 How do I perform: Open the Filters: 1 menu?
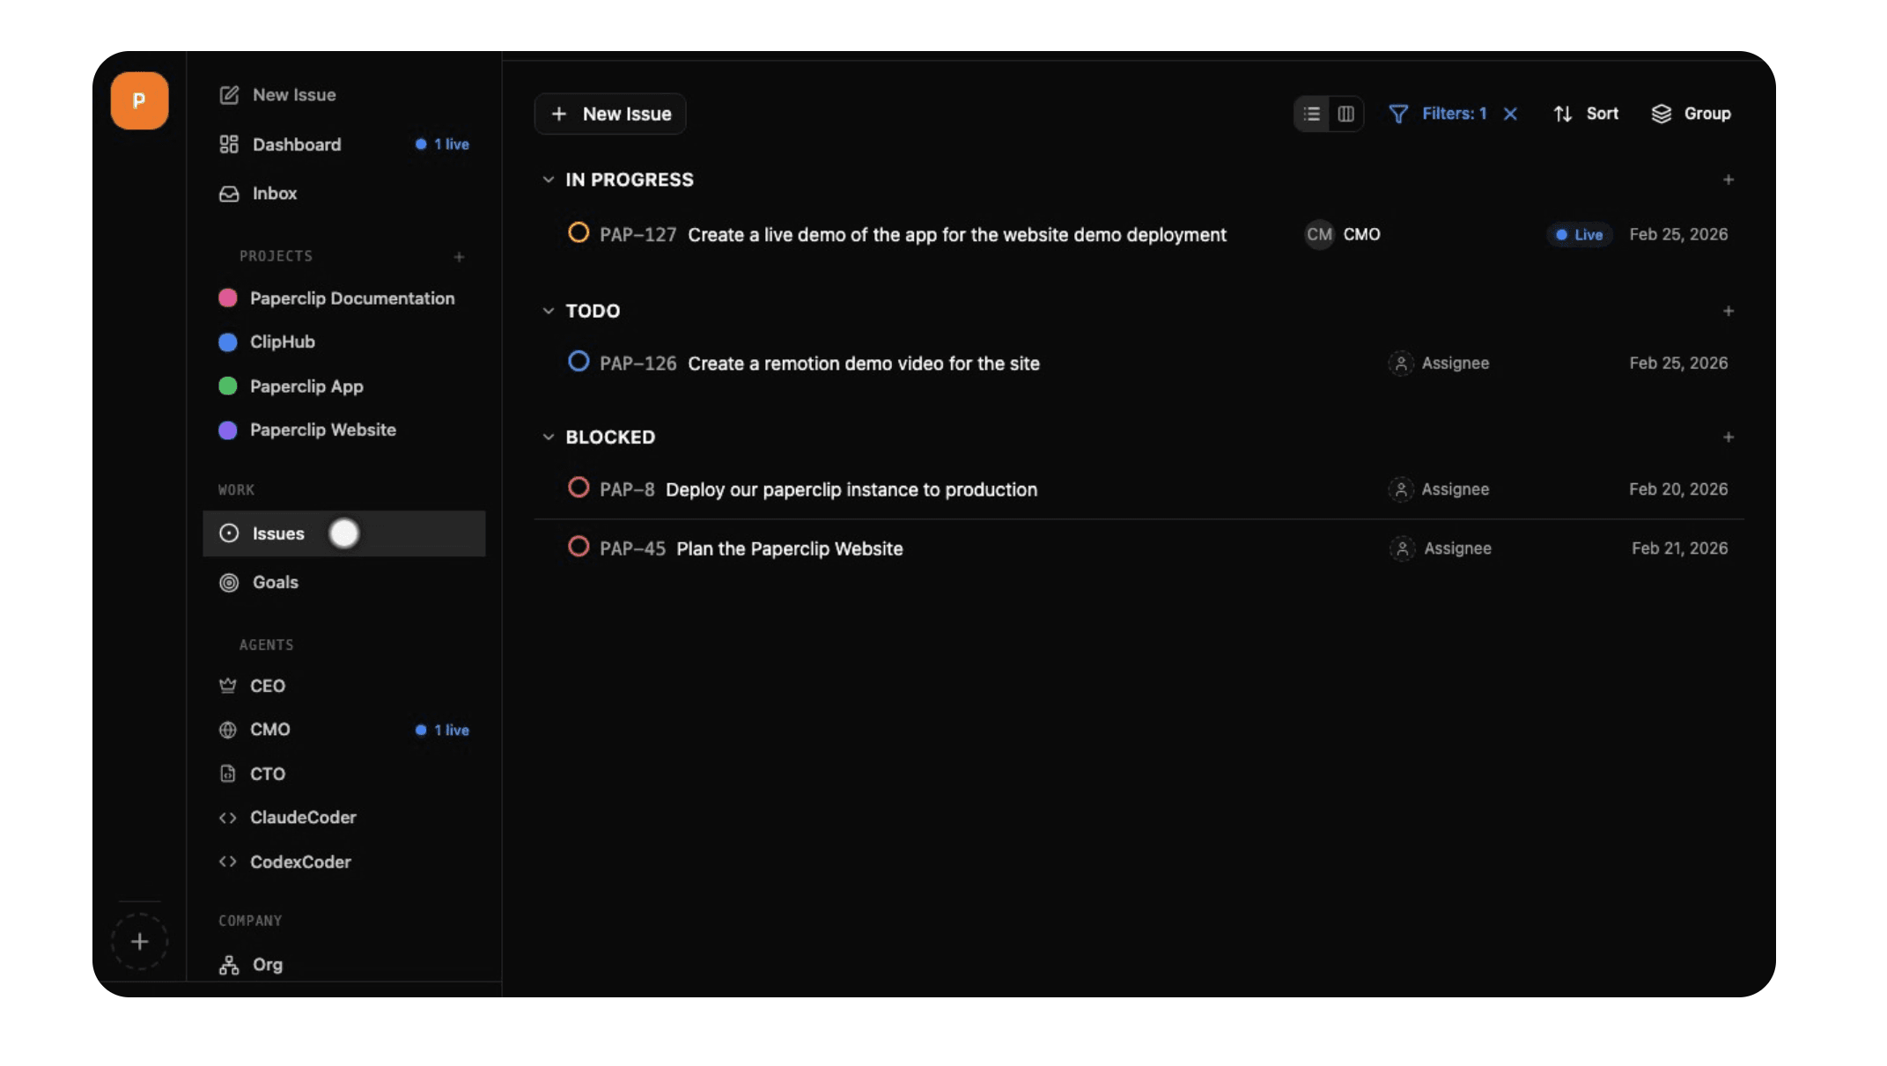(1438, 114)
